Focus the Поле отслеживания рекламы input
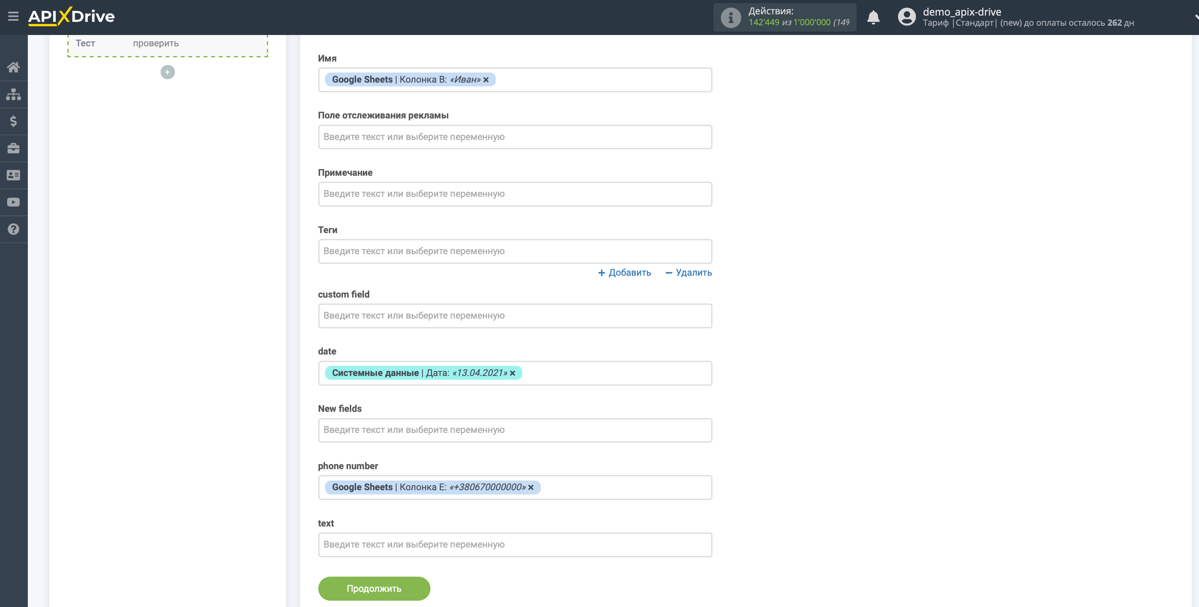 (x=515, y=137)
